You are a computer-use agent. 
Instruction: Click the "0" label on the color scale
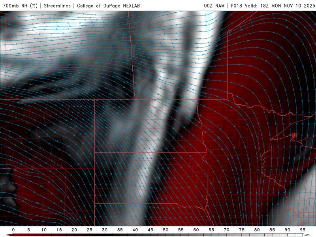click(x=13, y=230)
